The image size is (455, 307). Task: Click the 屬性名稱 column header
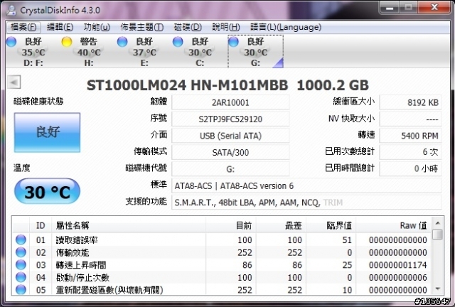click(x=129, y=225)
